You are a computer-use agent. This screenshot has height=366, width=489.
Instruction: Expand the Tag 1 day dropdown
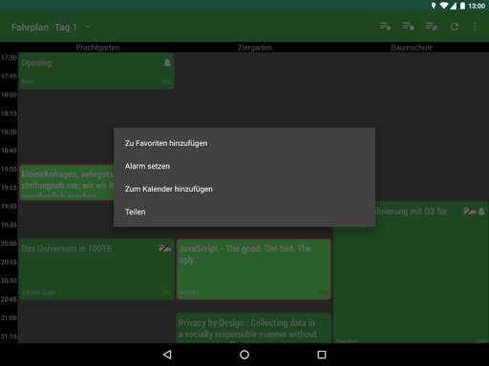[x=88, y=28]
